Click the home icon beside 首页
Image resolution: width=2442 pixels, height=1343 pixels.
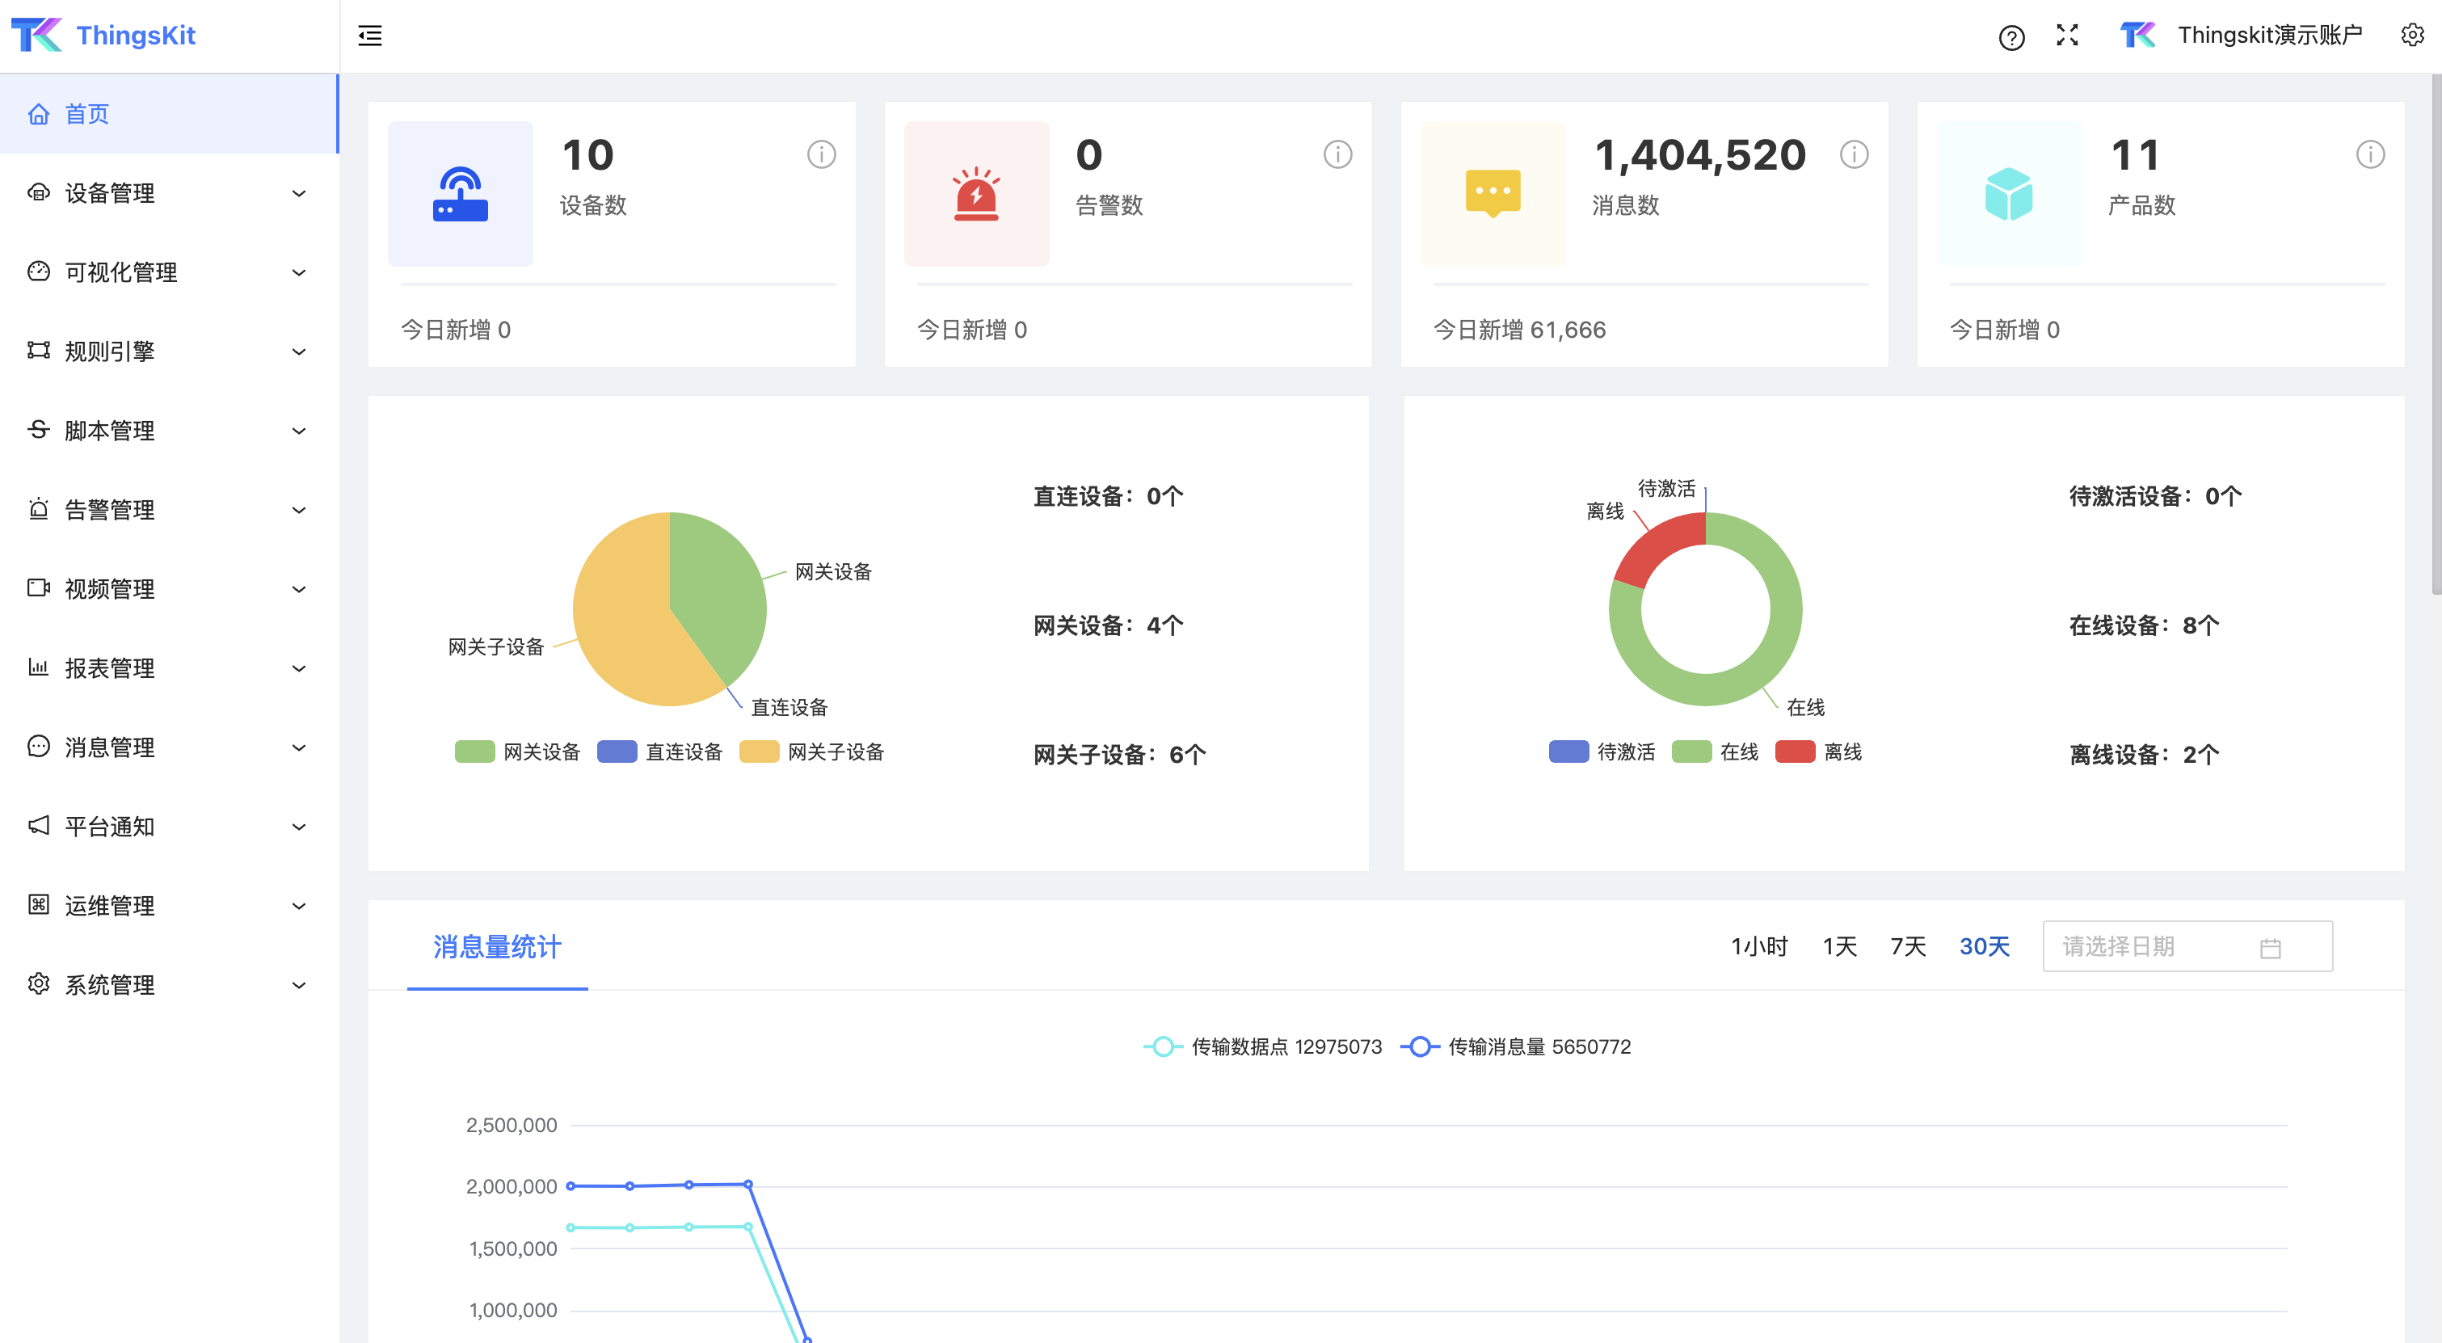point(38,115)
